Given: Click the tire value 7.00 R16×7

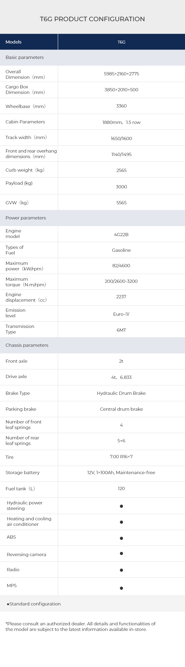Looking at the screenshot, I should 121,457.
